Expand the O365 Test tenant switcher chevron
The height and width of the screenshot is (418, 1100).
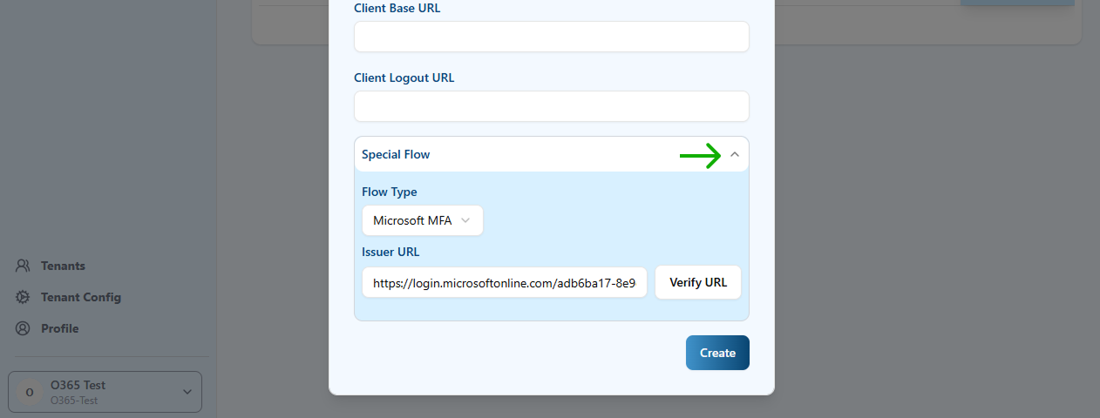(187, 392)
